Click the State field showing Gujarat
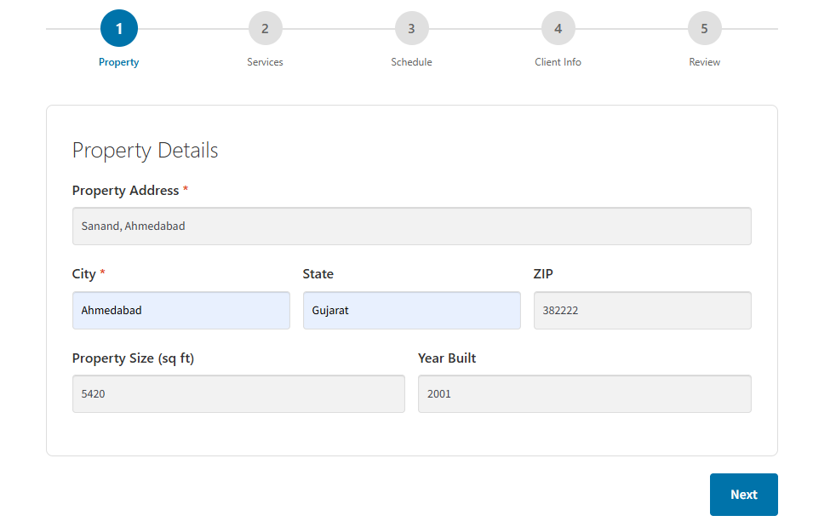The image size is (813, 527). (411, 311)
